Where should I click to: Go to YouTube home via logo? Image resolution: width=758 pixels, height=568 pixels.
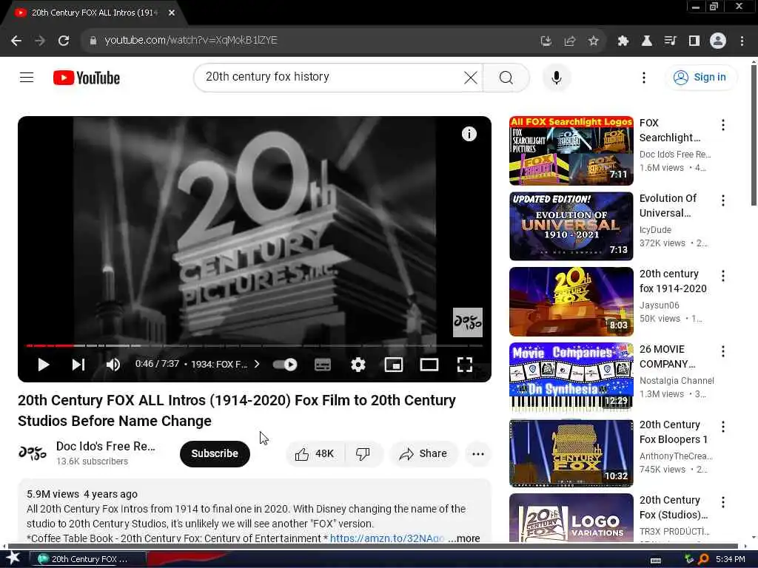click(87, 78)
